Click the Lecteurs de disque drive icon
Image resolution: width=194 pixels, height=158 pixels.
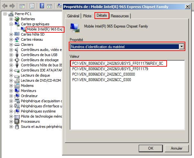[x=17, y=76]
